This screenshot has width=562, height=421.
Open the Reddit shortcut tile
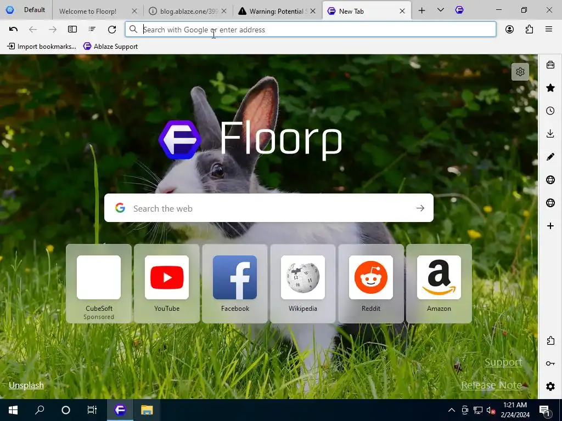tap(371, 283)
